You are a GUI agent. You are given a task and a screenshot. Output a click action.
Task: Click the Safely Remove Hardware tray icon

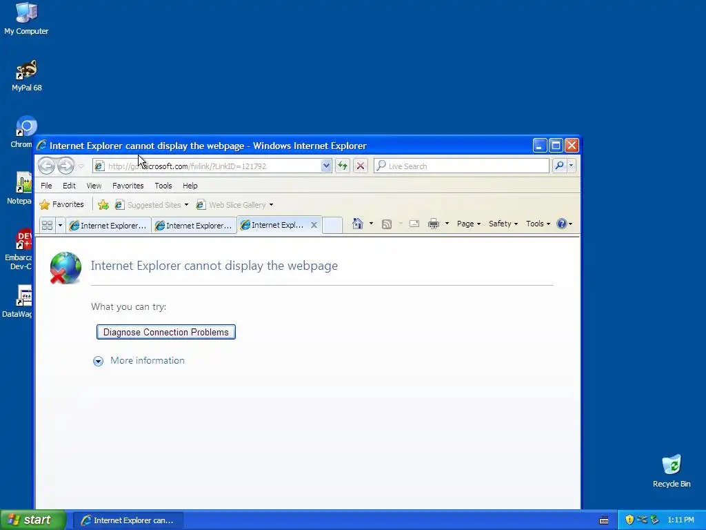tap(654, 520)
